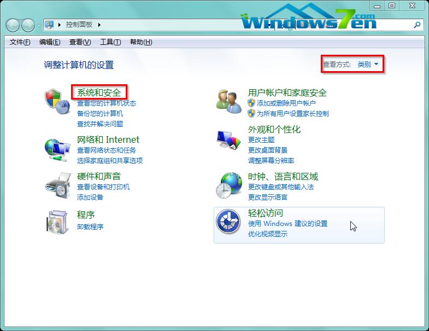This screenshot has width=429, height=331.
Task: Open the recent pages dropdown beside Forward button
Action: click(x=39, y=25)
